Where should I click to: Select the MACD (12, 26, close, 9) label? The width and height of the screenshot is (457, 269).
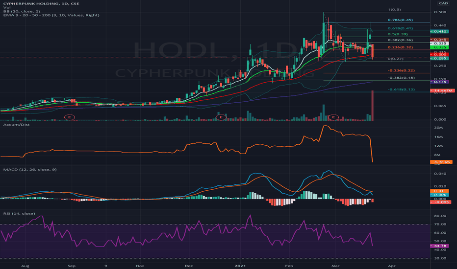30,169
